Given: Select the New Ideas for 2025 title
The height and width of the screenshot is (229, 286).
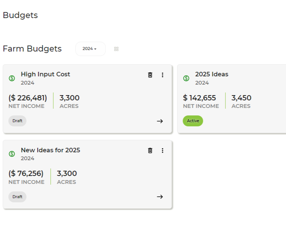Looking at the screenshot, I should 50,150.
